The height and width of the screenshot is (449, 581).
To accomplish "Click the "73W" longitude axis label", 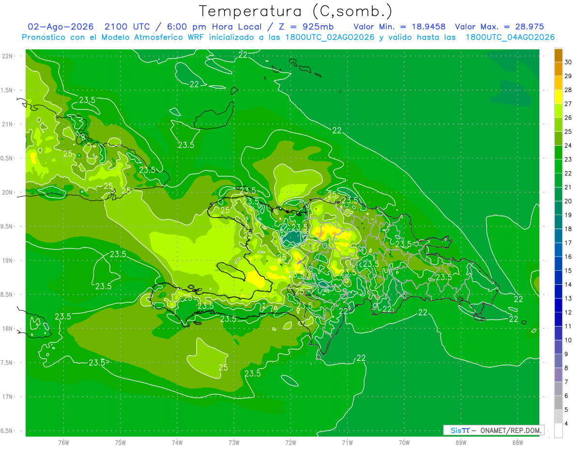I will pyautogui.click(x=234, y=442).
